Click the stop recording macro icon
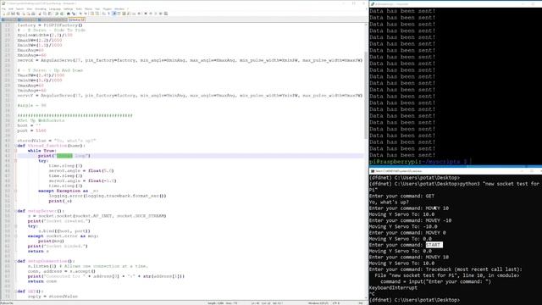The image size is (542, 305). (151, 14)
